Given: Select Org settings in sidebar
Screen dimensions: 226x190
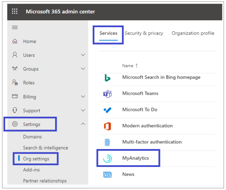Looking at the screenshot, I should 36,159.
